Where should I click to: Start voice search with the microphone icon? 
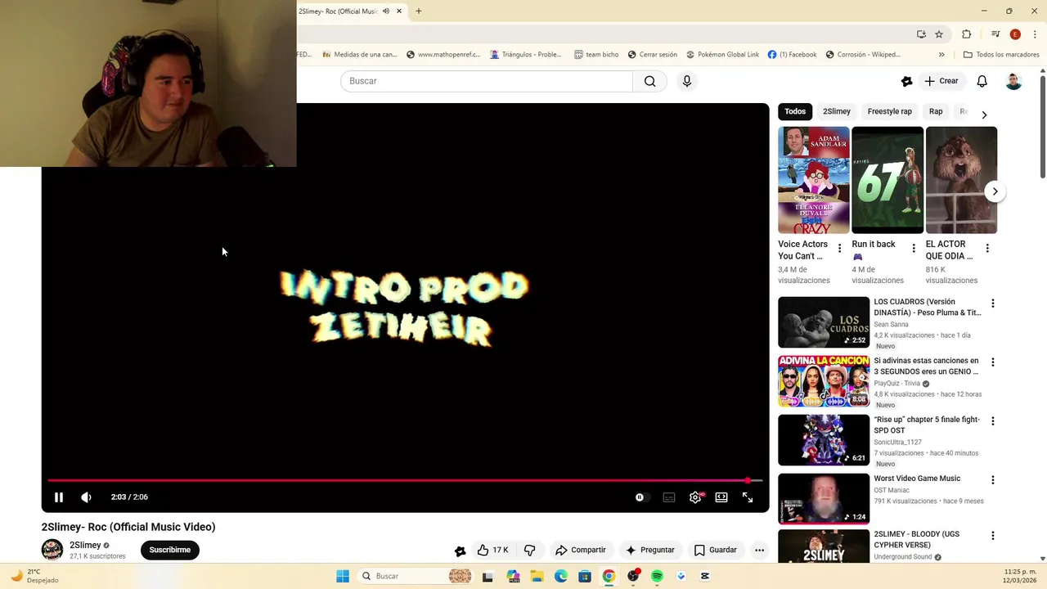click(x=687, y=81)
